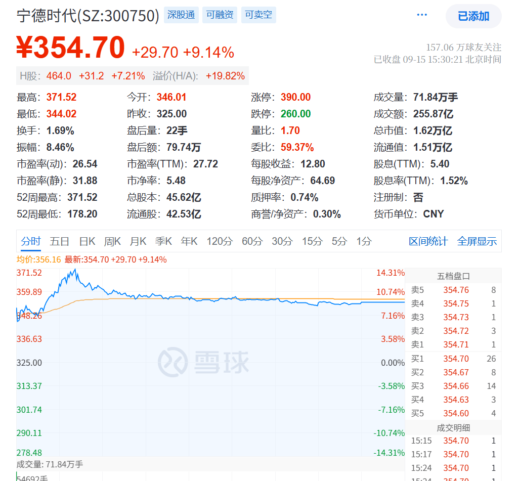Open the three-dot more options menu
This screenshot has height=481, width=519.
(422, 15)
